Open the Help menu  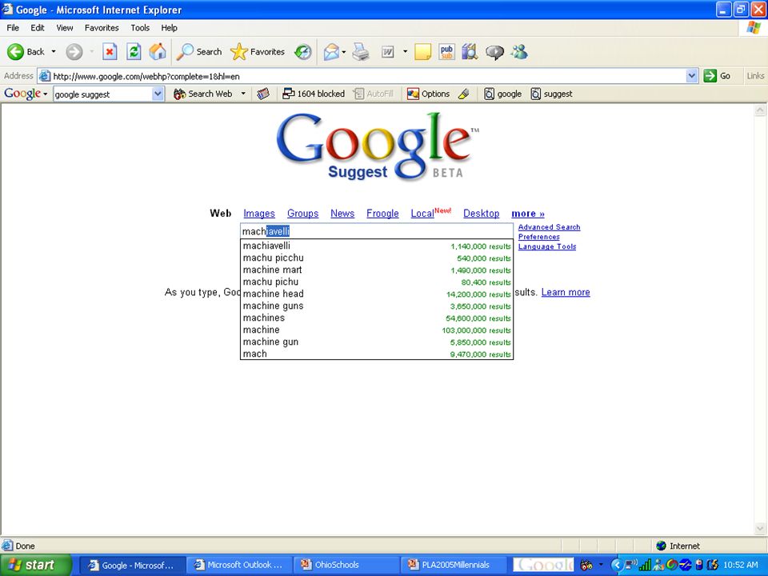click(x=169, y=28)
